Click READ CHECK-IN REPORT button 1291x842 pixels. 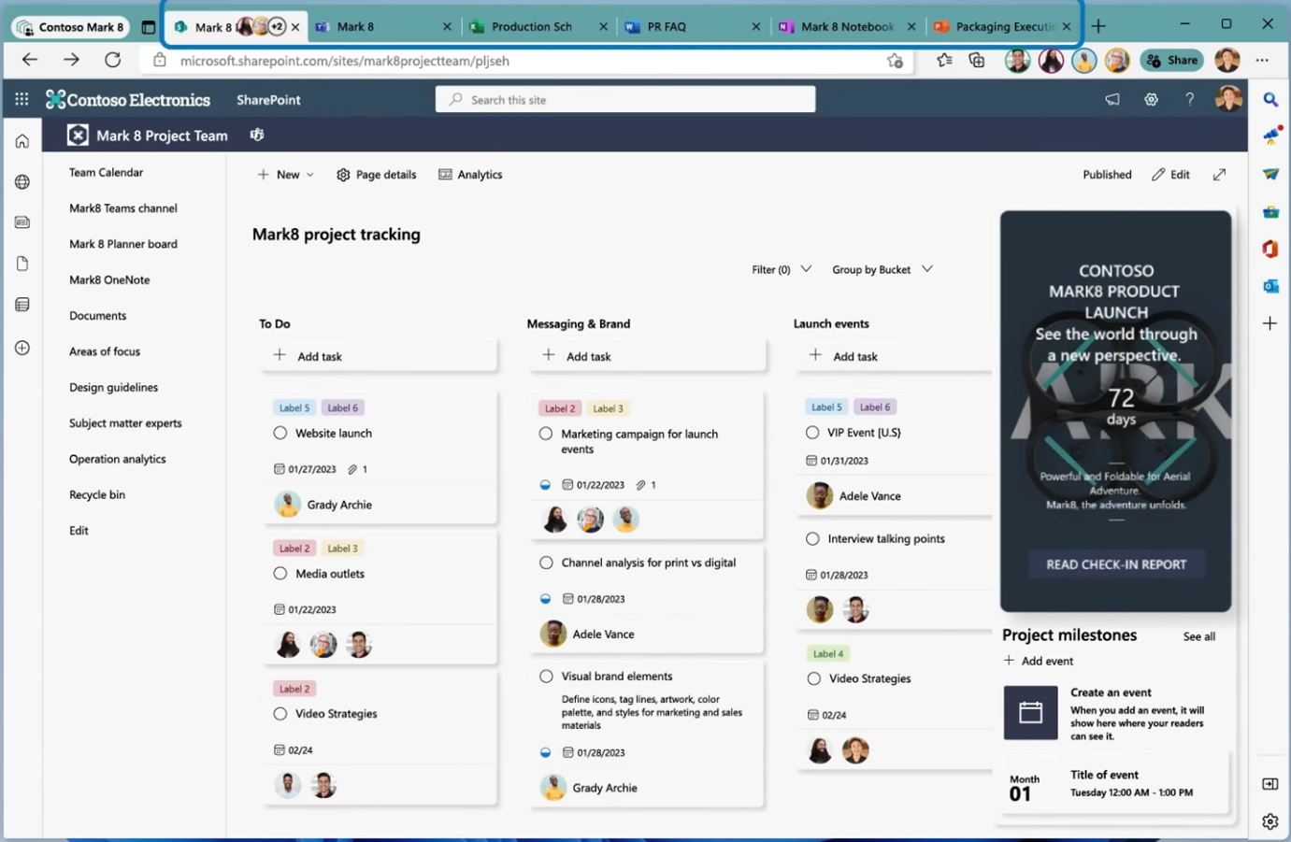pyautogui.click(x=1116, y=564)
